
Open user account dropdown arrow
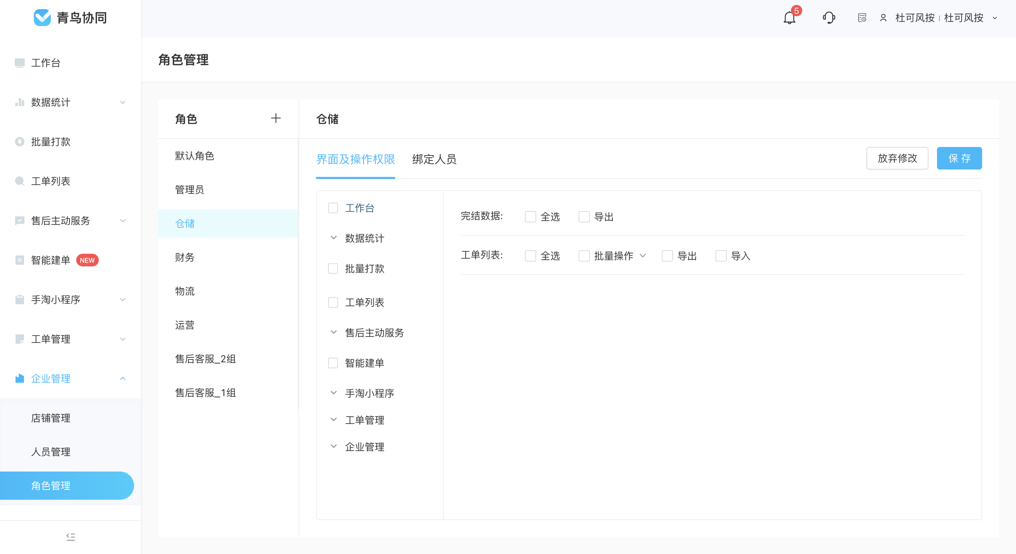point(995,18)
